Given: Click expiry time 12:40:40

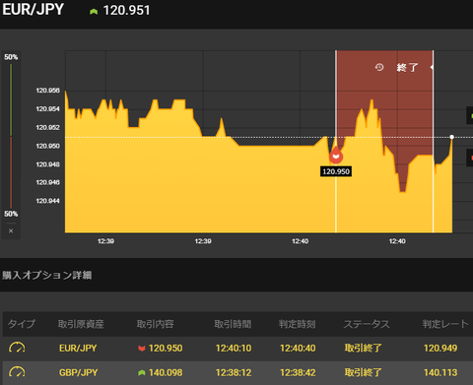Looking at the screenshot, I should pos(298,349).
